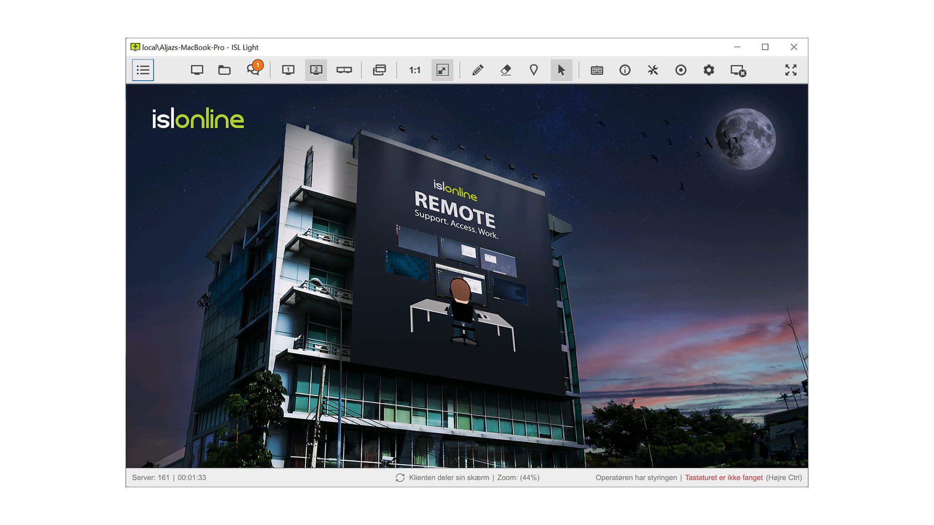This screenshot has height=525, width=934.
Task: Click 'Operatøren har styringen' status text
Action: pos(636,478)
